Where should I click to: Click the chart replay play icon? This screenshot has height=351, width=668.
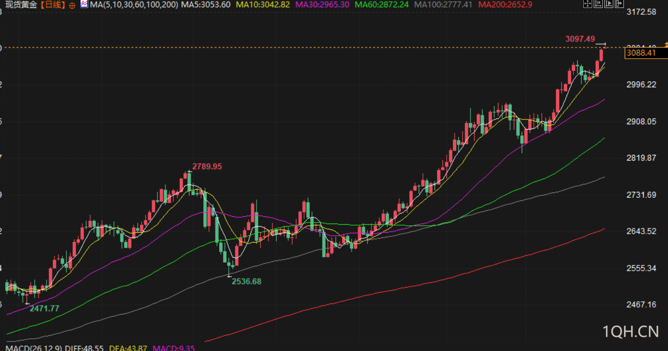coord(609,4)
